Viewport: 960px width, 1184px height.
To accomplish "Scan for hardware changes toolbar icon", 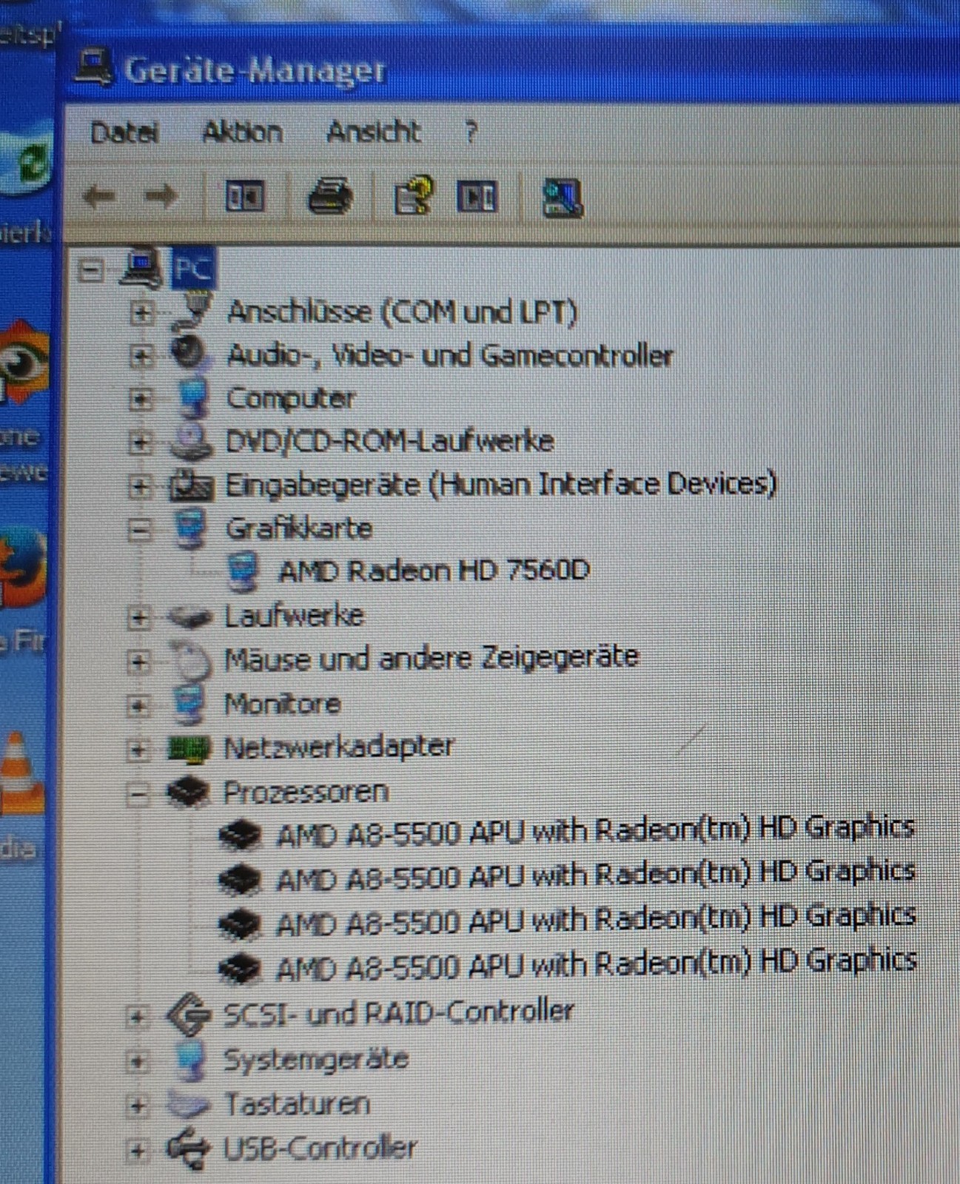I will click(x=563, y=198).
